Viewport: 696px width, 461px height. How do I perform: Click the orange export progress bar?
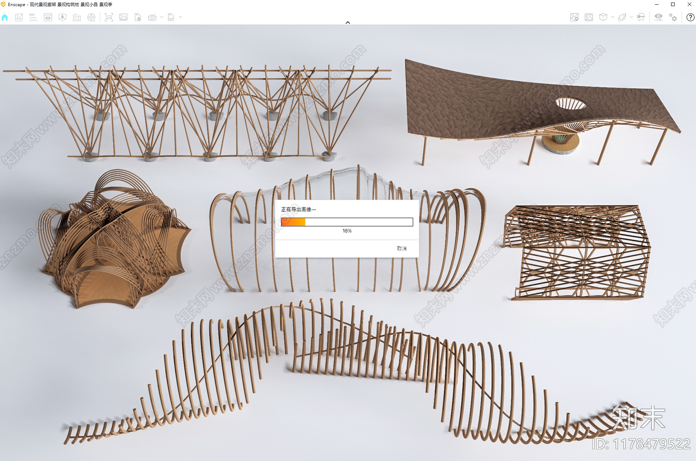[347, 222]
